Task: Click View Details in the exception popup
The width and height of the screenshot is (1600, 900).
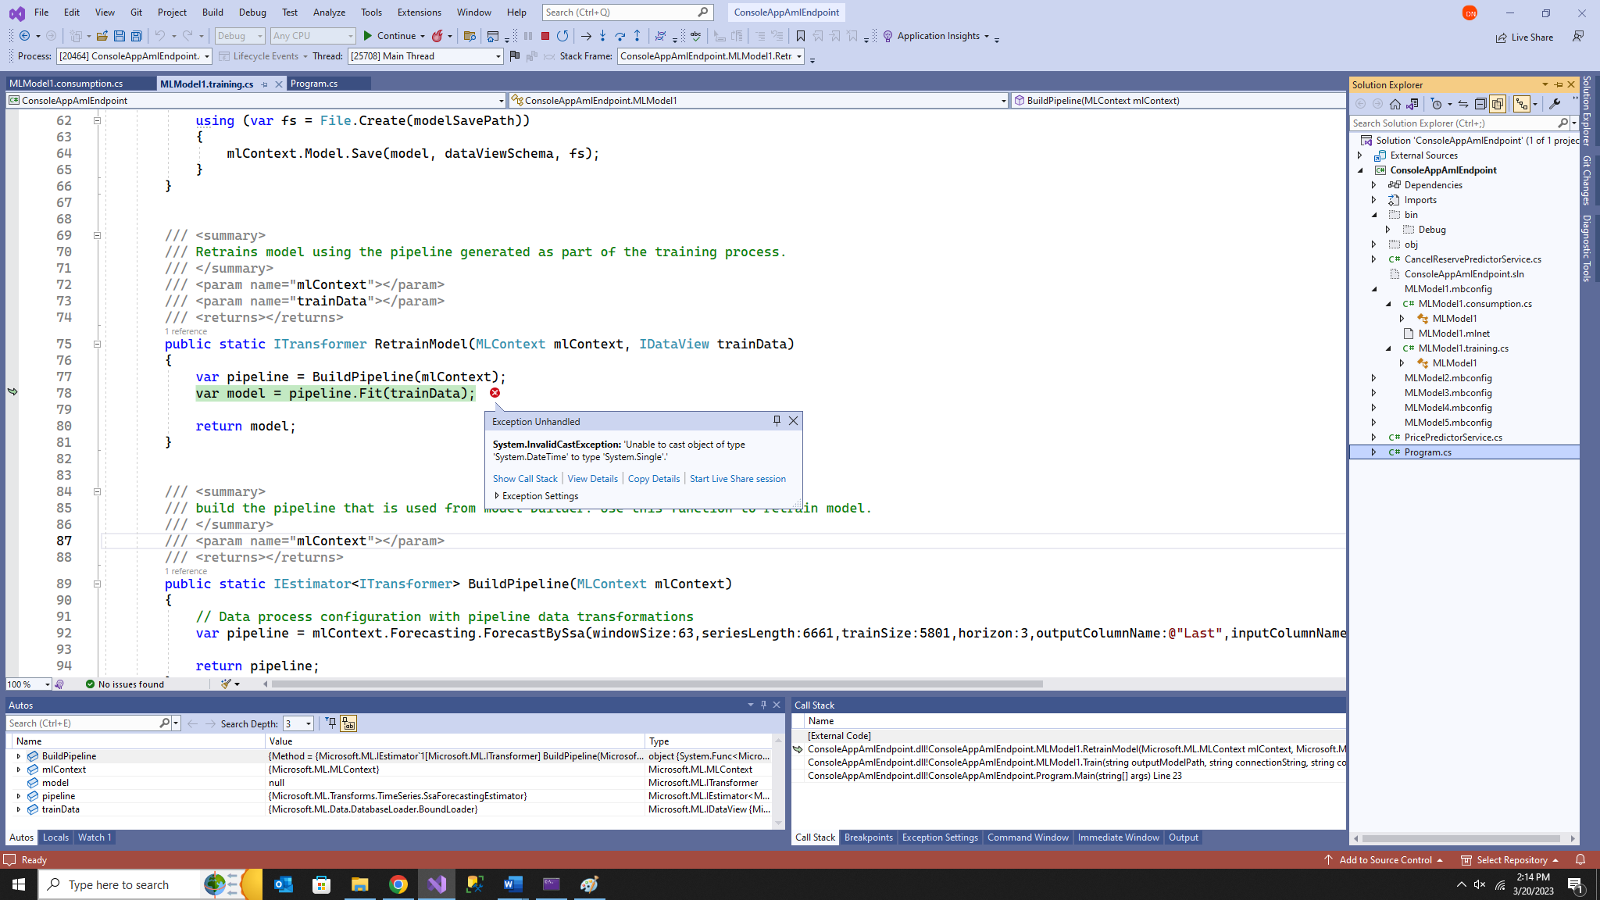Action: click(592, 478)
